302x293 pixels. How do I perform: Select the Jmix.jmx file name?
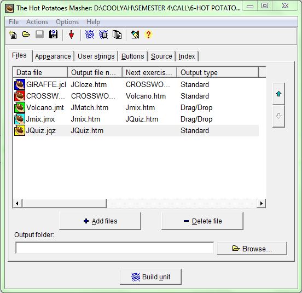click(x=40, y=119)
